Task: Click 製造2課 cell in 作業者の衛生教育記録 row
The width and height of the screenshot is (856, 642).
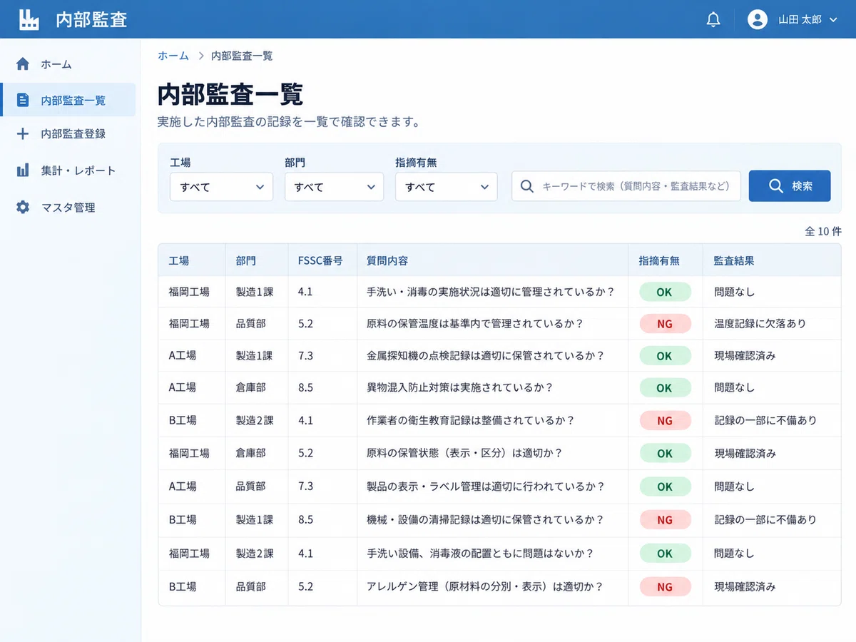Action: [255, 420]
